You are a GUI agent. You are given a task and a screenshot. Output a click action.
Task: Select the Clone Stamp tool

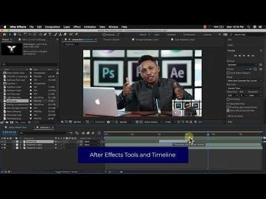(60, 34)
